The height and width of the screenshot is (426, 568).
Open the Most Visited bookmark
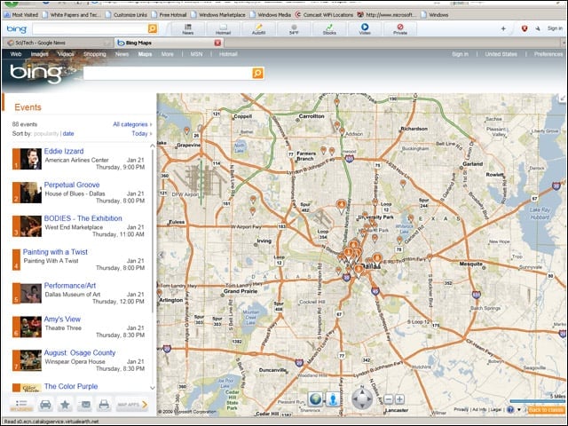[x=21, y=15]
